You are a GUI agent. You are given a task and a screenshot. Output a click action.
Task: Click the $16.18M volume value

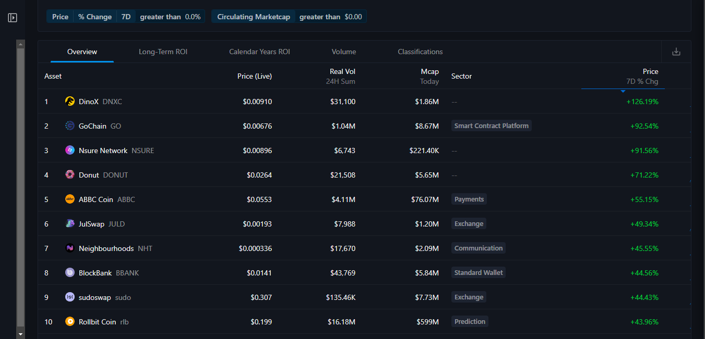pyautogui.click(x=341, y=322)
